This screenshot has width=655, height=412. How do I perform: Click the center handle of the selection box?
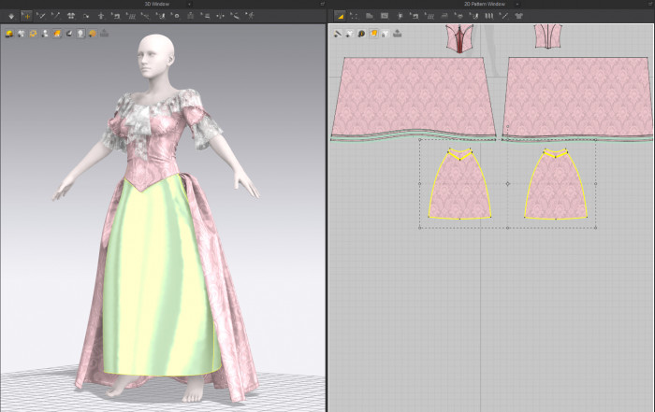[508, 183]
